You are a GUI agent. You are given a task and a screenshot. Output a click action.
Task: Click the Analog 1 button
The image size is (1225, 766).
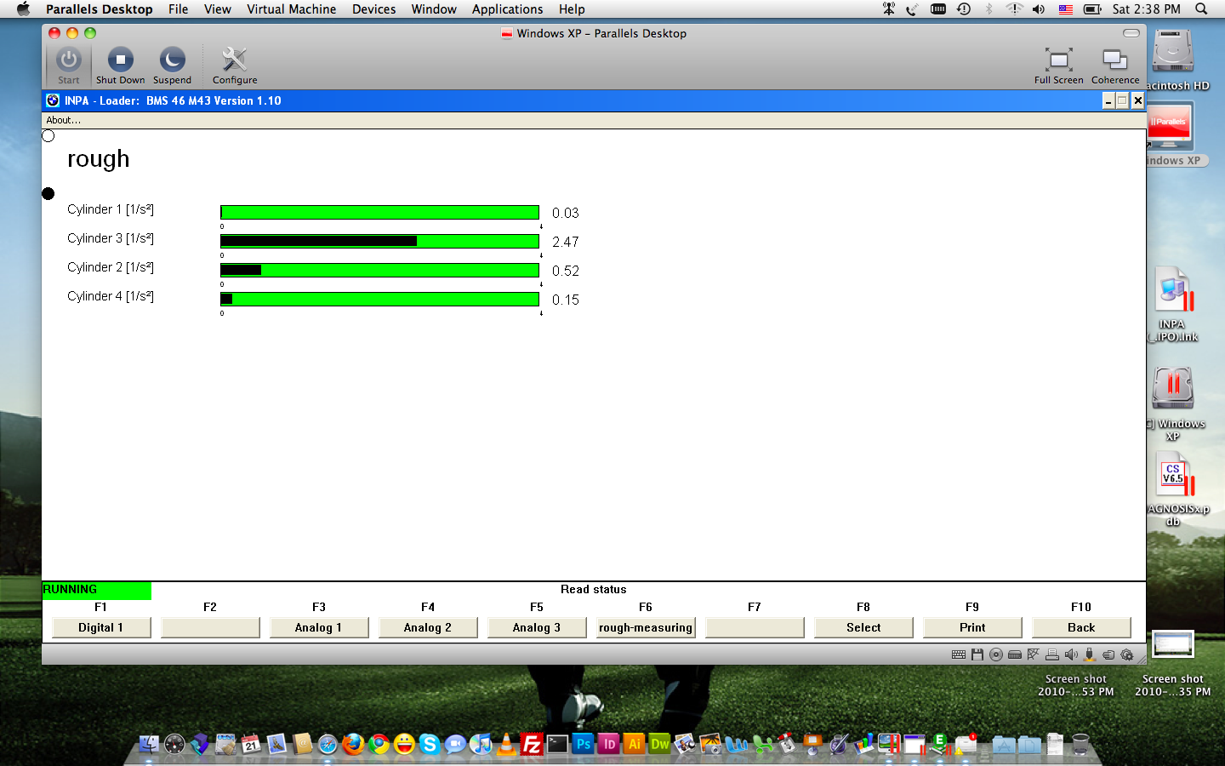(x=319, y=627)
